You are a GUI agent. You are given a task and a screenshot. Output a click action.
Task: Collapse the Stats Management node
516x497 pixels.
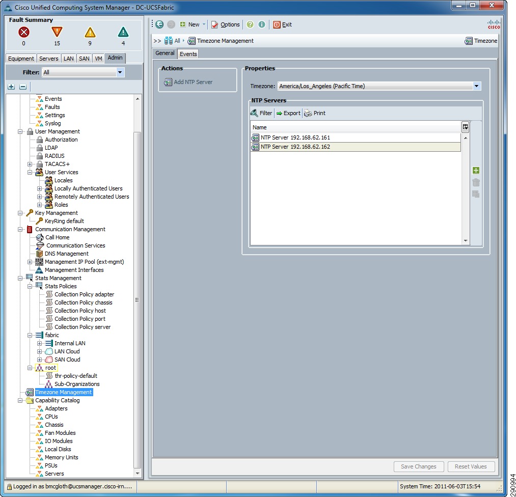click(20, 278)
